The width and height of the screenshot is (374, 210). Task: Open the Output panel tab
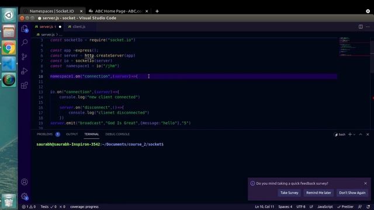point(72,134)
